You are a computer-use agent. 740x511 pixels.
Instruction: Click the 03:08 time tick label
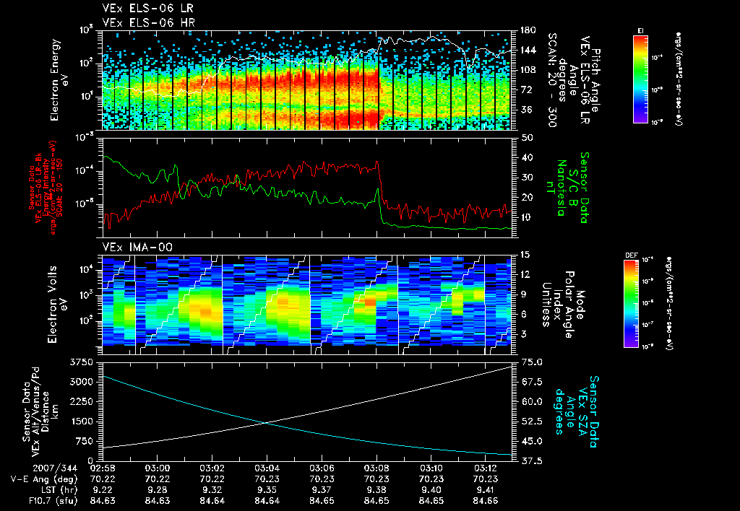(376, 468)
